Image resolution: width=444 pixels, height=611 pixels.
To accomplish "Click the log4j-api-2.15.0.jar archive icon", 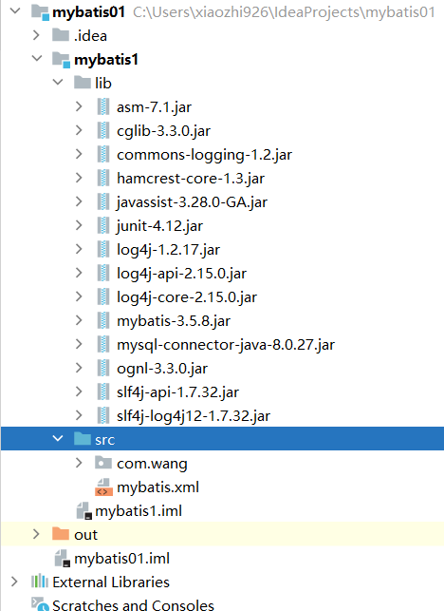I will tap(103, 273).
